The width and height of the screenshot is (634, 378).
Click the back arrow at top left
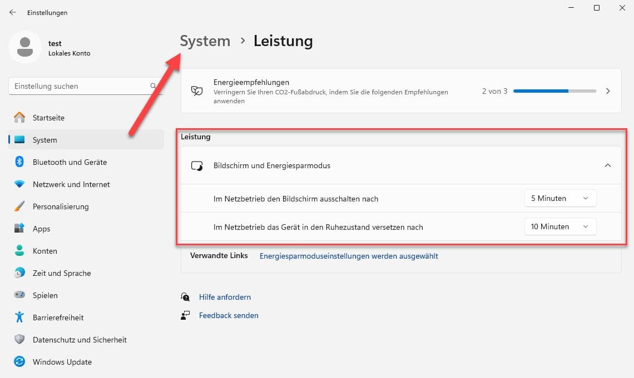pyautogui.click(x=12, y=12)
